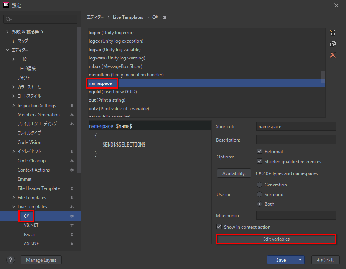Click the layer icon next to Code Cleanup

click(x=72, y=161)
